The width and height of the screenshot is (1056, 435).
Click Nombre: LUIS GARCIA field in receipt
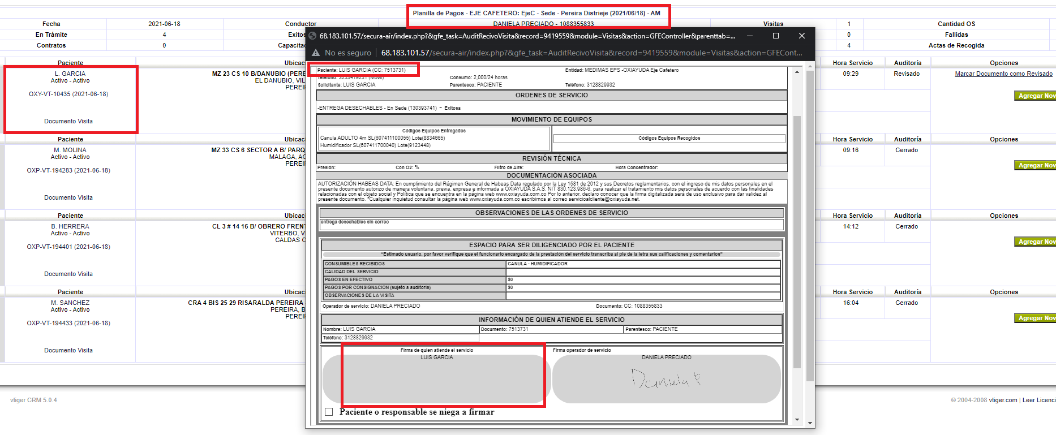pyautogui.click(x=400, y=329)
